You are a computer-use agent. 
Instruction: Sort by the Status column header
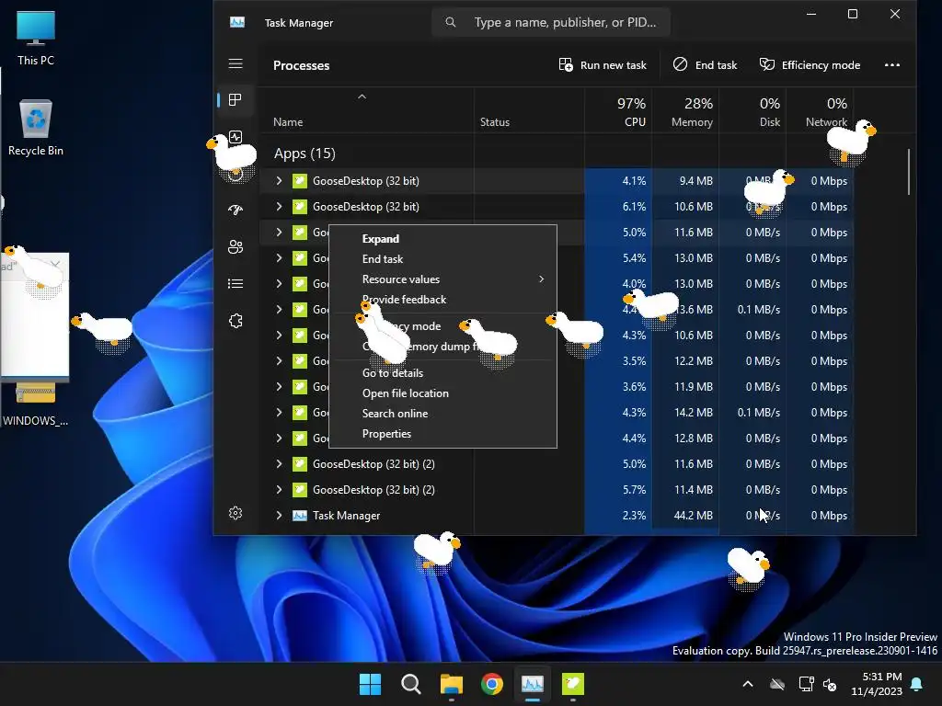point(494,122)
